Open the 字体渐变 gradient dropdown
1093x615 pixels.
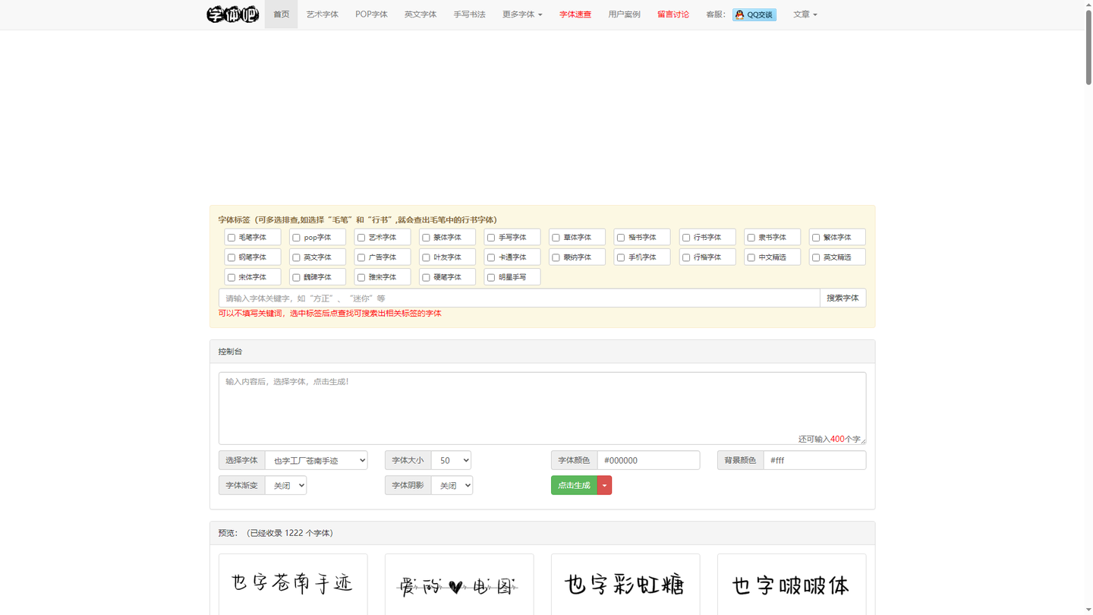285,485
